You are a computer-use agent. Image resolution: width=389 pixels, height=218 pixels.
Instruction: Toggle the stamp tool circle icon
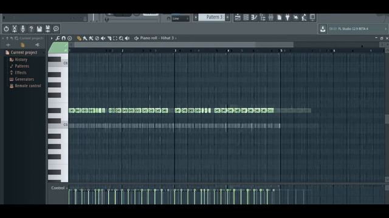[x=70, y=38]
